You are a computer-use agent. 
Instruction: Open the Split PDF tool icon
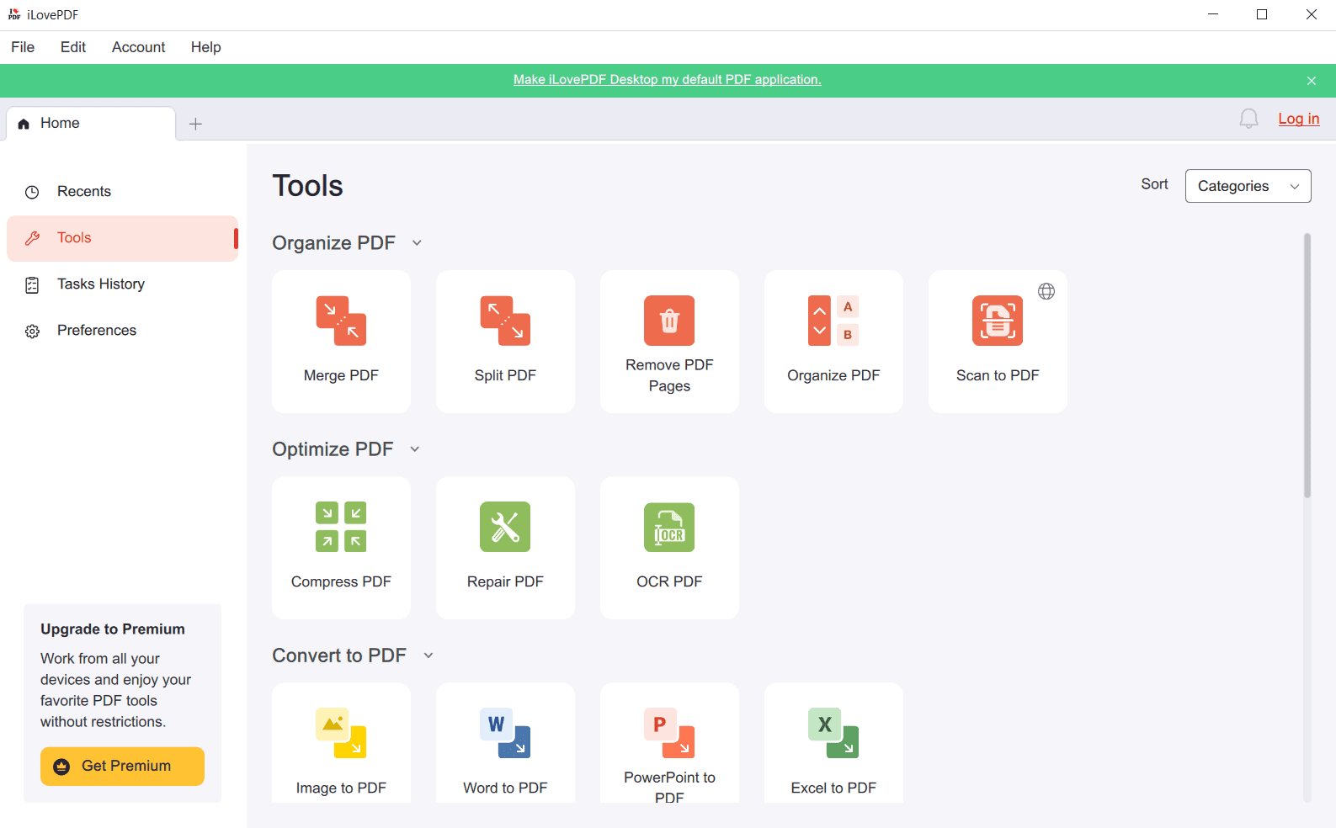coord(505,321)
